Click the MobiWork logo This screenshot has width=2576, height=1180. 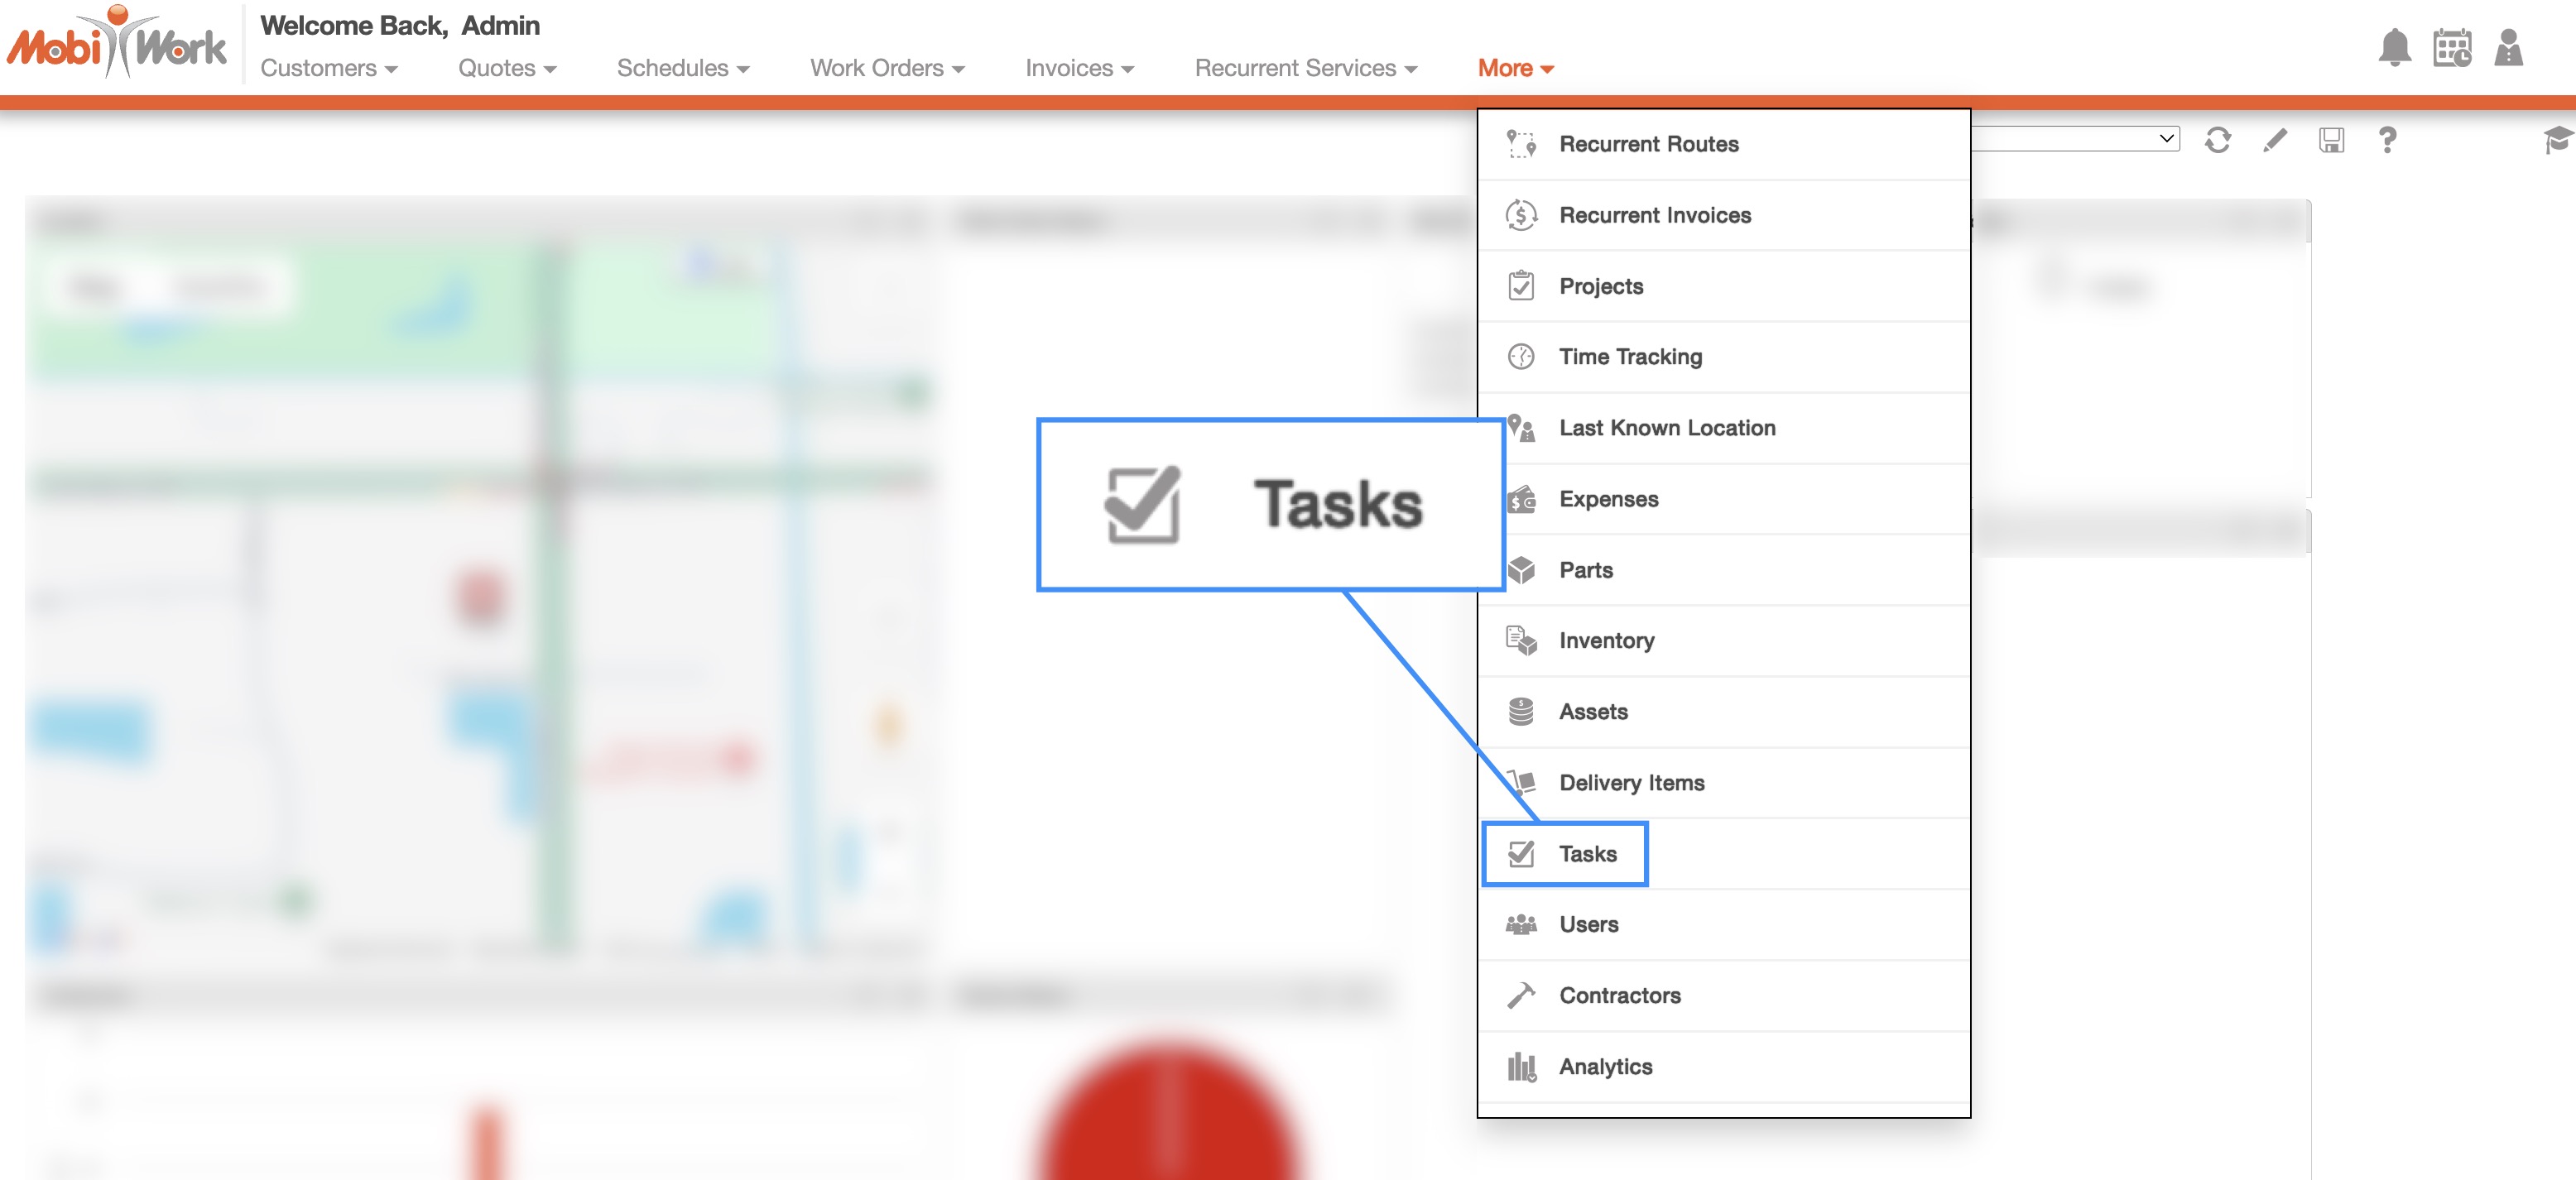point(117,43)
